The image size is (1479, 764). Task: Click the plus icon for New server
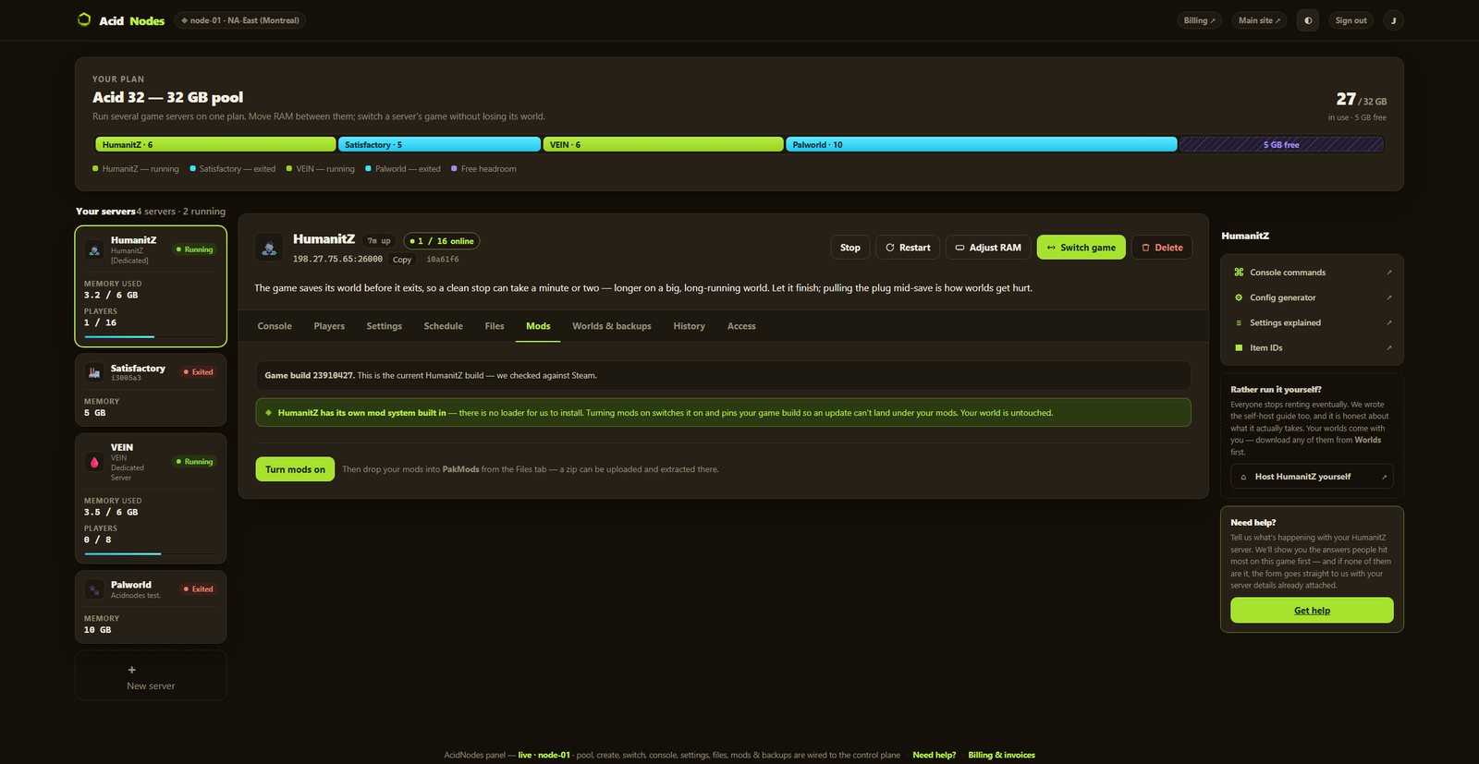131,670
